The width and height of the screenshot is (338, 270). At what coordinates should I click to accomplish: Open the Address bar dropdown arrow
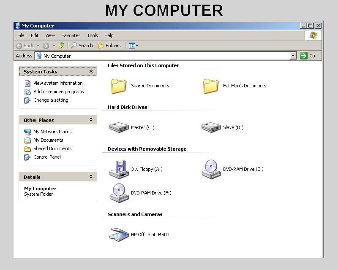pos(293,56)
